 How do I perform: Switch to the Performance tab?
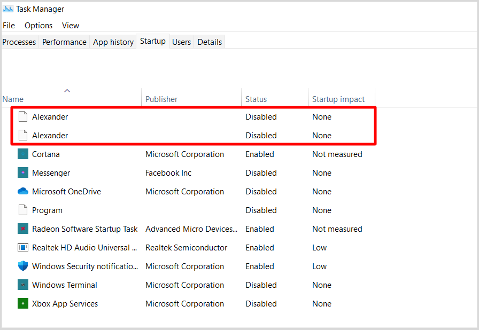coord(64,42)
